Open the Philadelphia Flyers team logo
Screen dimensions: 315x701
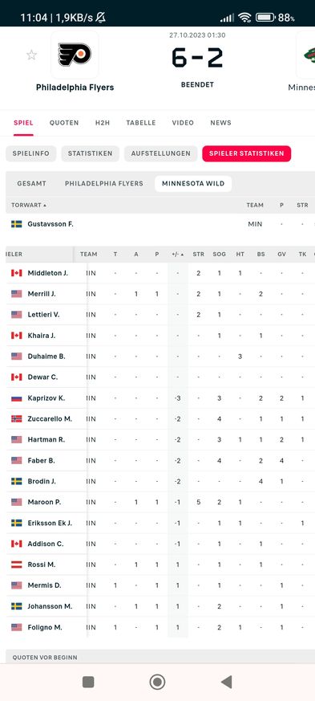75,55
